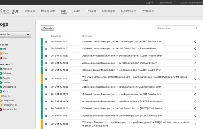This screenshot has width=203, height=129.
Task: Expand Accepted chris@example.com entry chevron
Action: (x=195, y=56)
